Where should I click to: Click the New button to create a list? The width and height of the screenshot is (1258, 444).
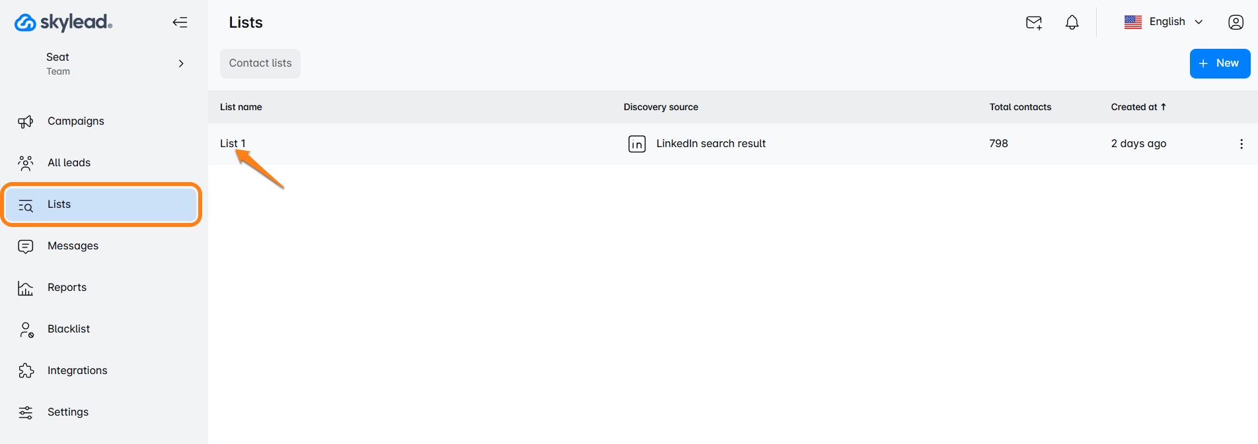(1219, 63)
